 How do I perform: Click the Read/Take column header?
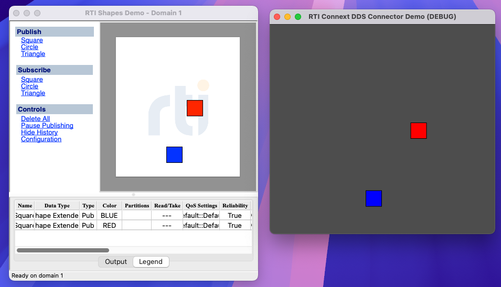[x=167, y=206]
